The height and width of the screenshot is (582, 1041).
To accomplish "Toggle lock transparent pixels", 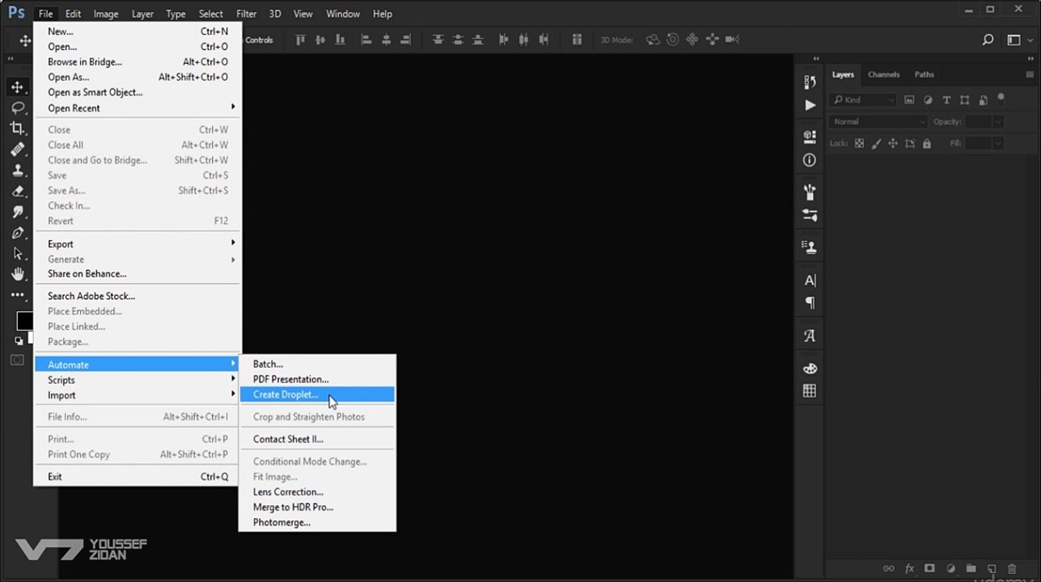I will [x=859, y=143].
